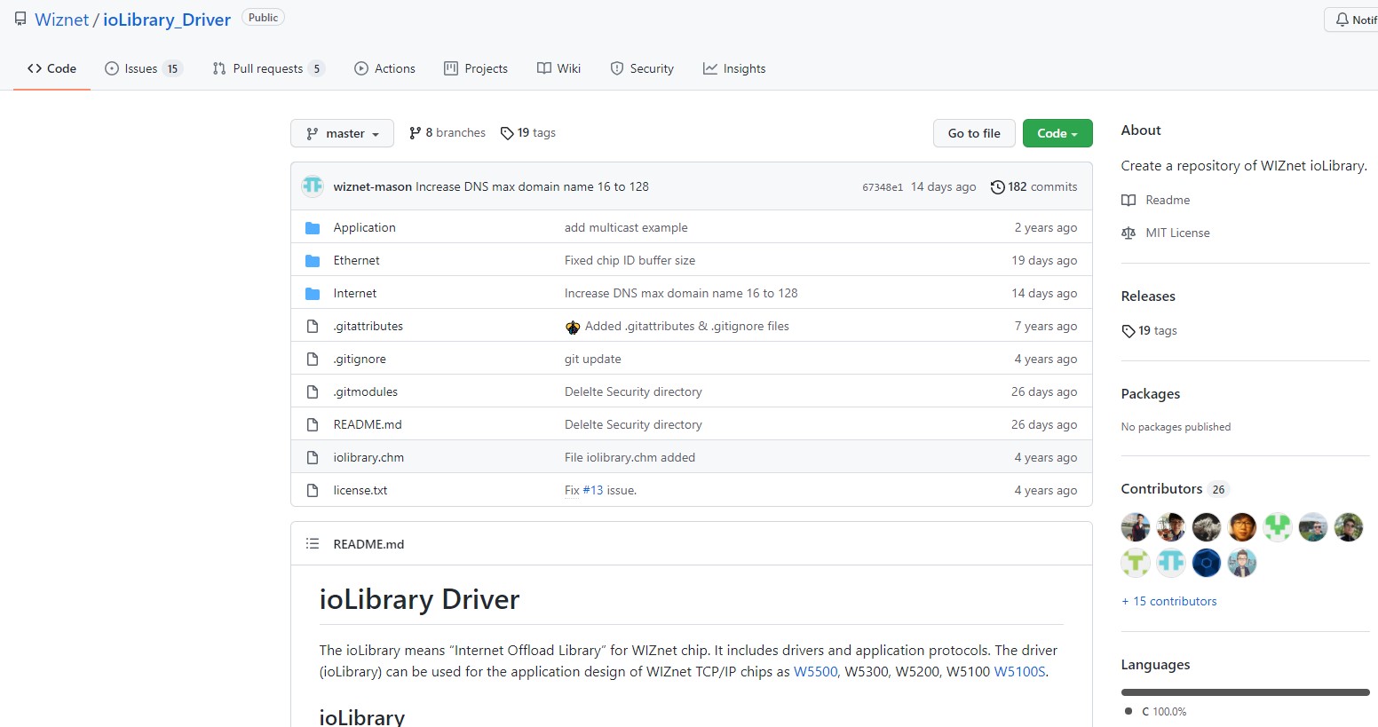
Task: Click the iolibrary.chm file icon
Action: click(x=313, y=458)
